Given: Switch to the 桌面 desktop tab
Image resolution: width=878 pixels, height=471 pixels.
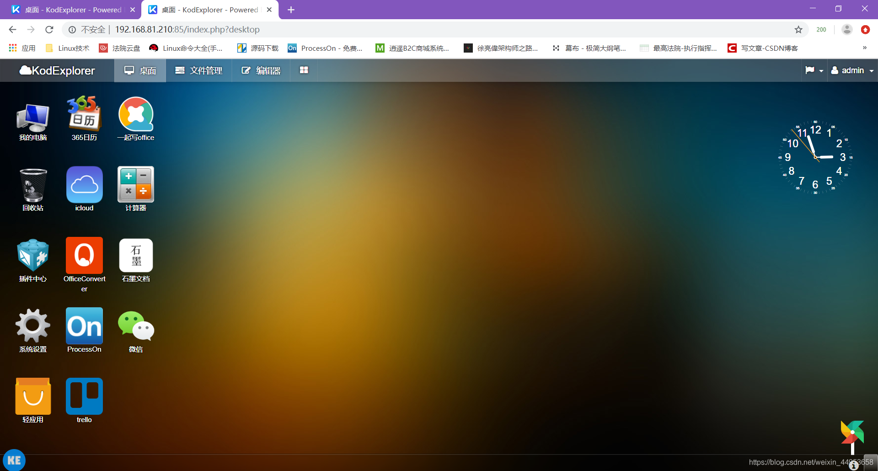Looking at the screenshot, I should pos(140,70).
